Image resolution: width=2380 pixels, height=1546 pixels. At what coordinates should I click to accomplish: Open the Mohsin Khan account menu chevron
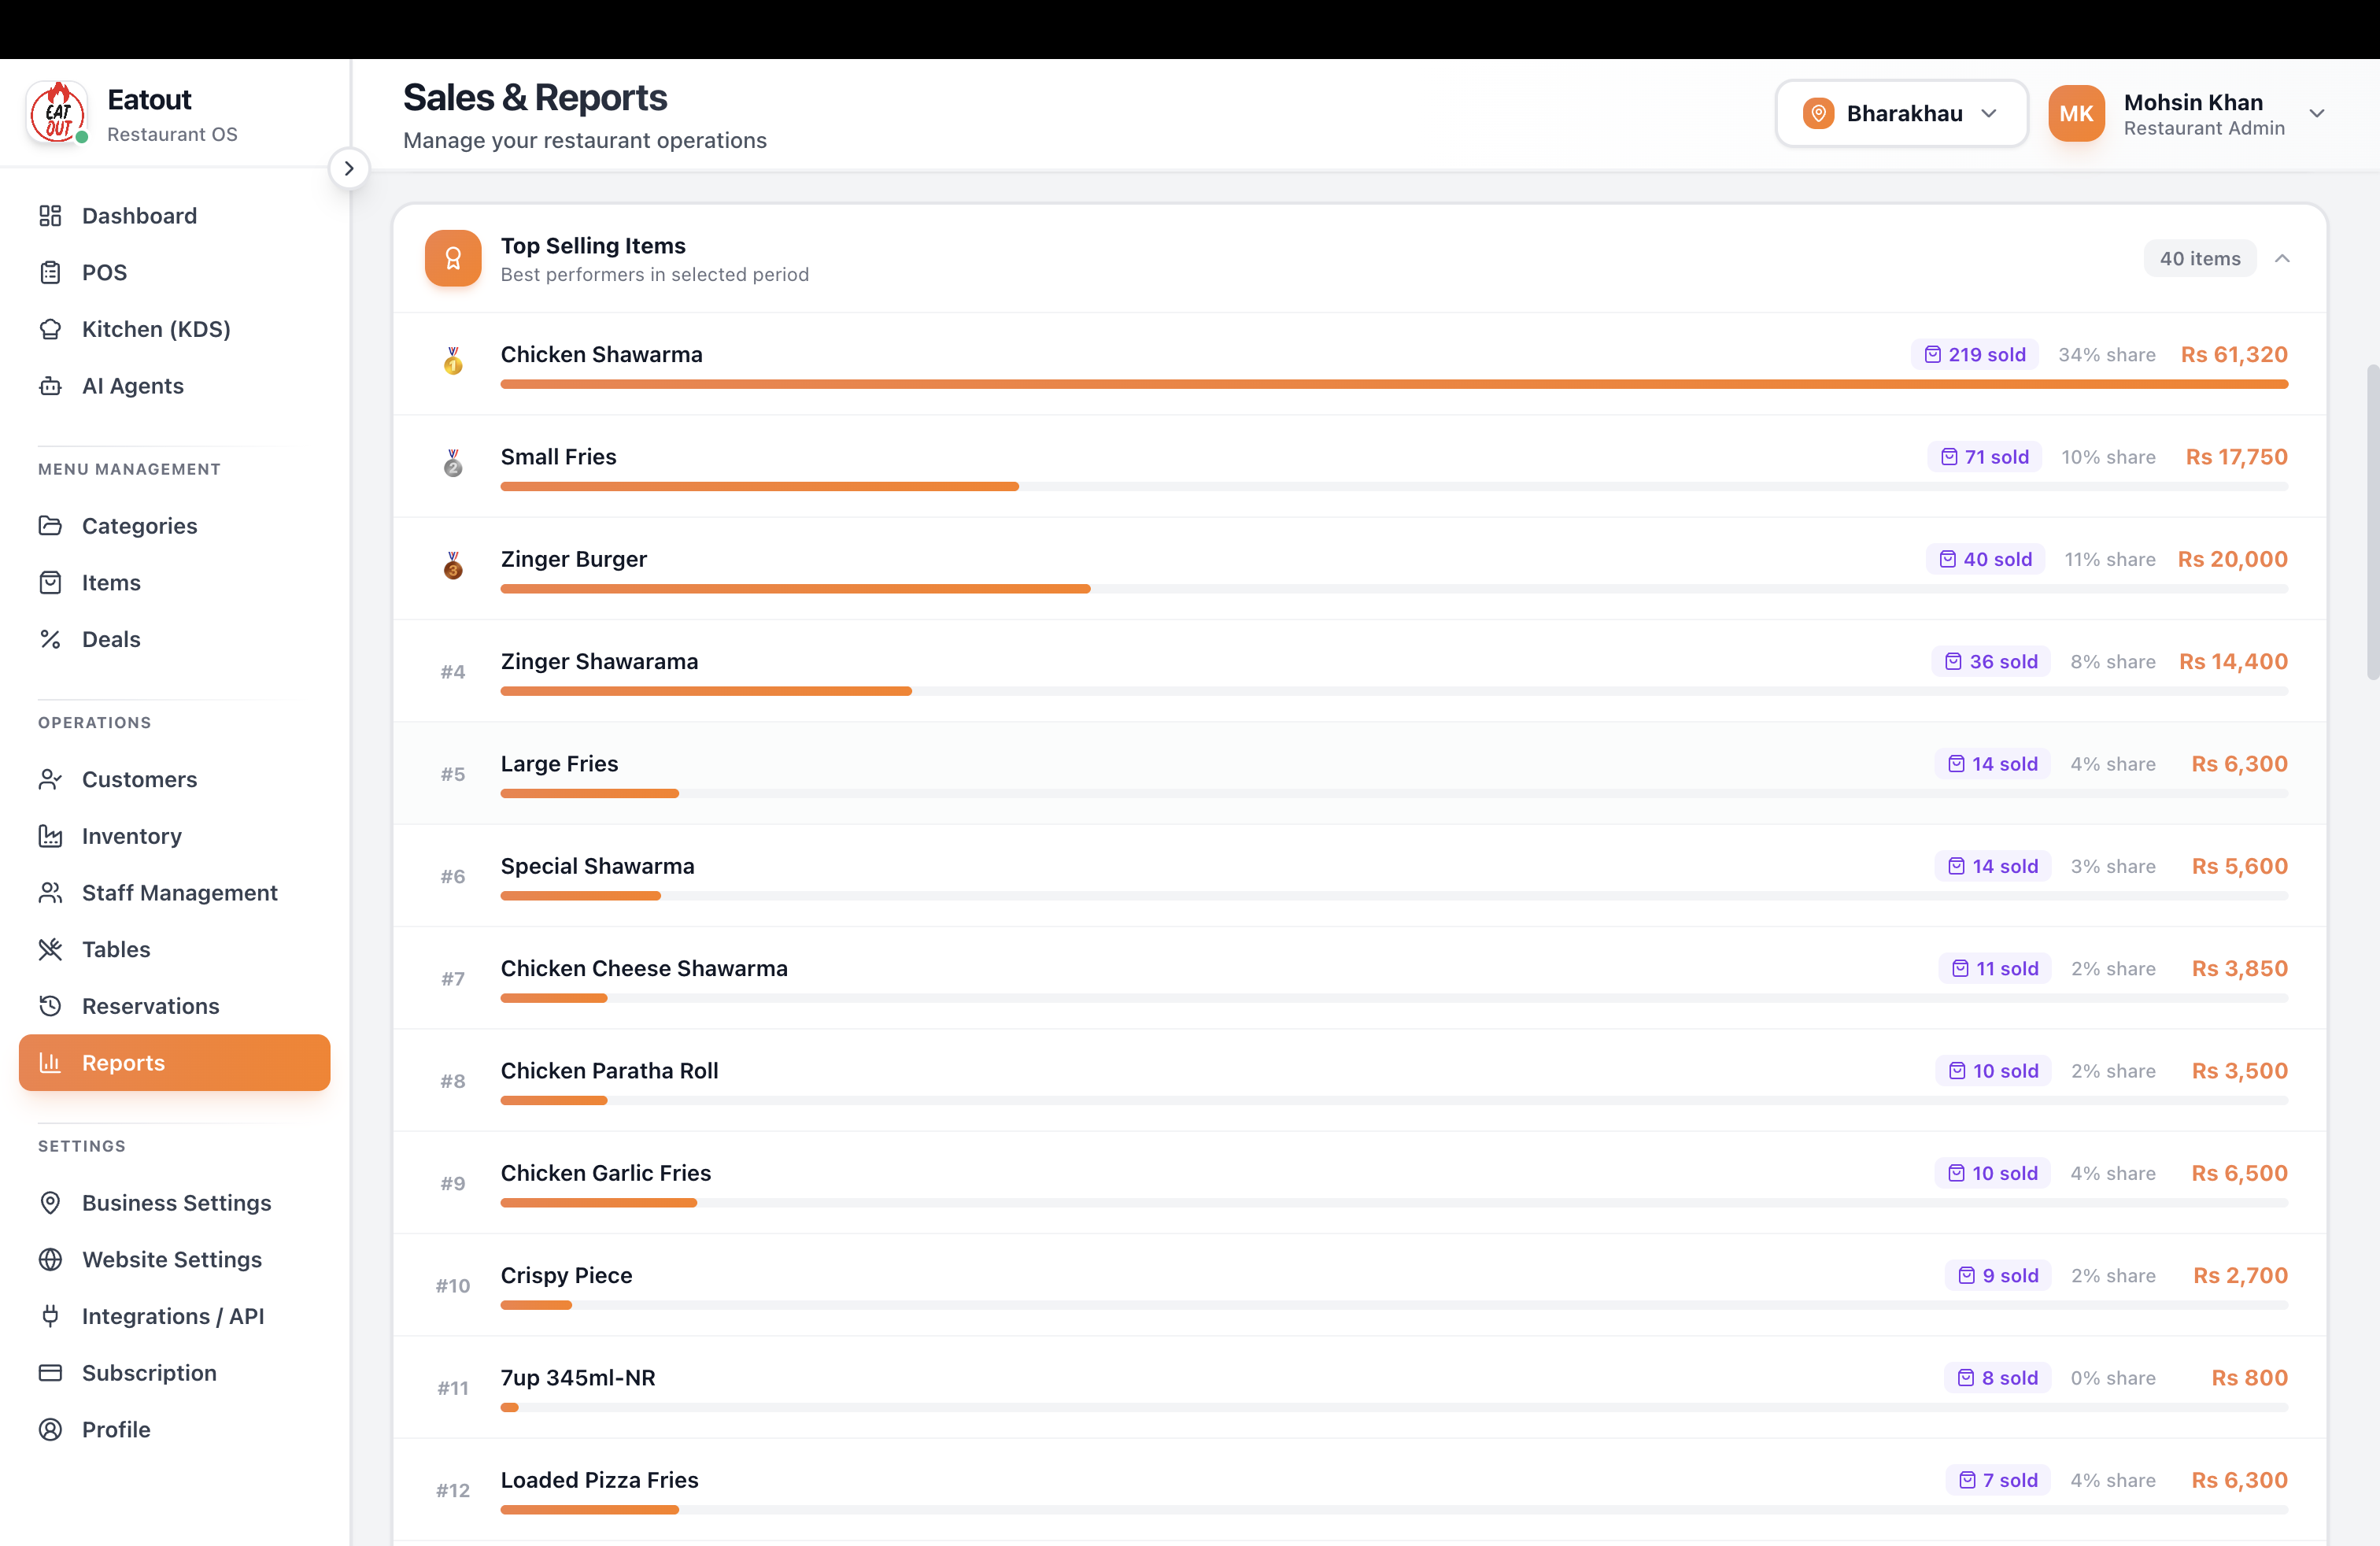pos(2316,113)
